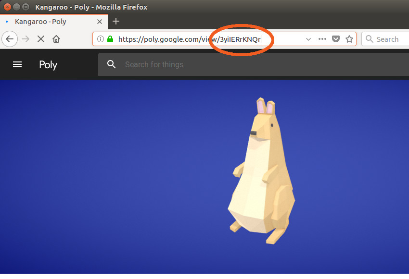This screenshot has height=279, width=409.
Task: Maximize the Firefox window
Action: click(x=26, y=7)
